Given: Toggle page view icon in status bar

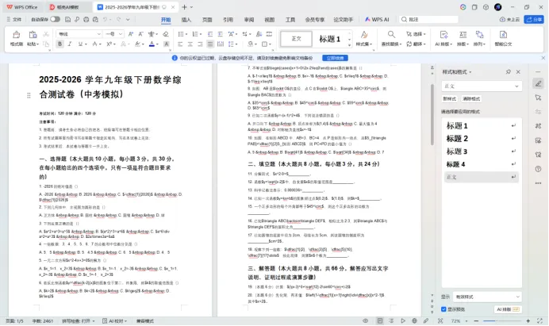Looking at the screenshot, I should (x=380, y=320).
